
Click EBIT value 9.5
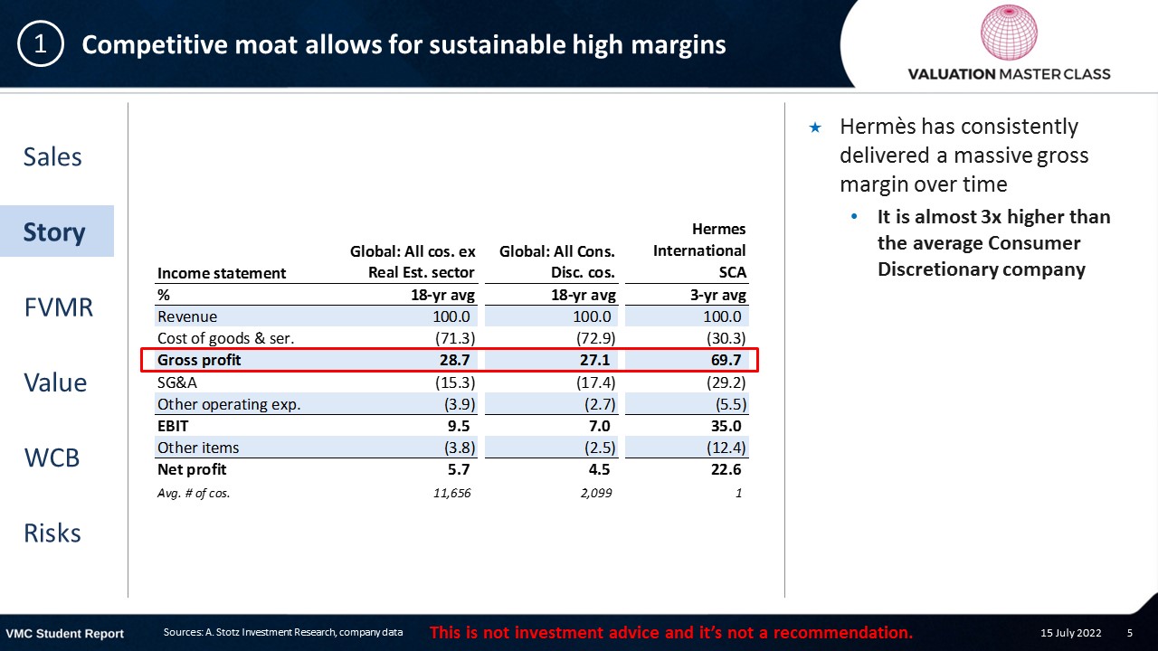tap(457, 426)
